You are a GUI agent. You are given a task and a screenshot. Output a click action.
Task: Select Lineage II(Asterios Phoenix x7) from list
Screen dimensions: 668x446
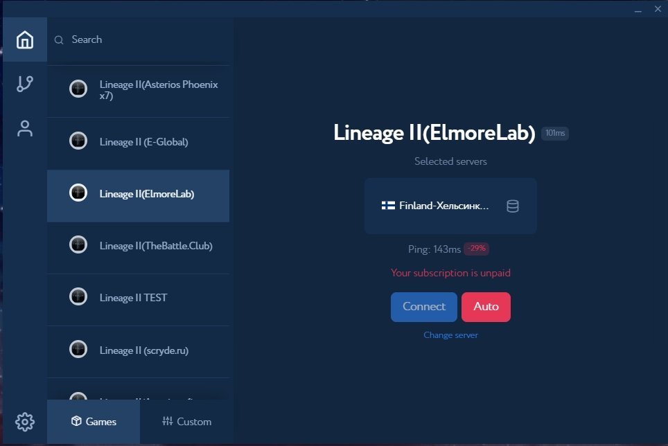159,90
